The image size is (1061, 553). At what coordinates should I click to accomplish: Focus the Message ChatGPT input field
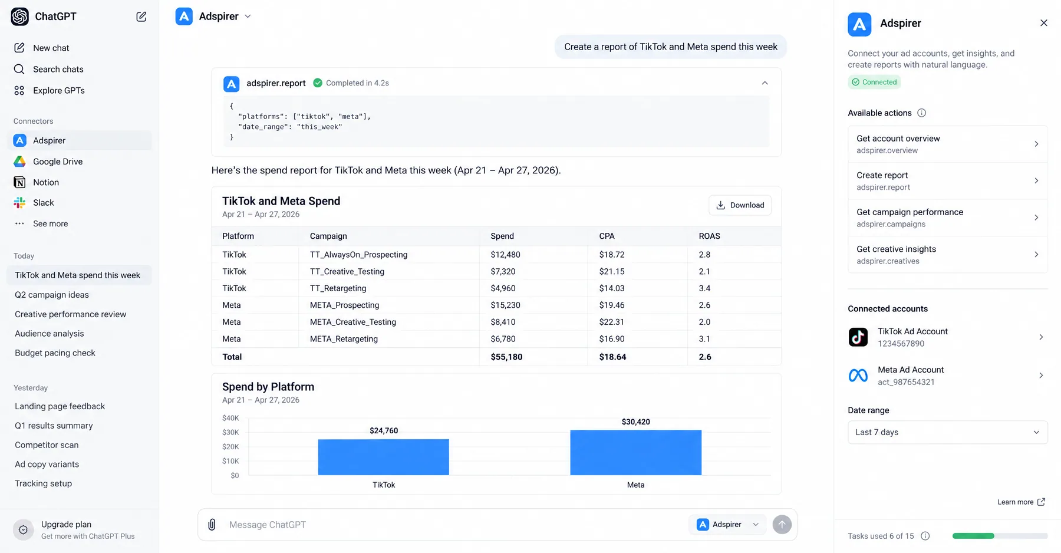tap(454, 525)
